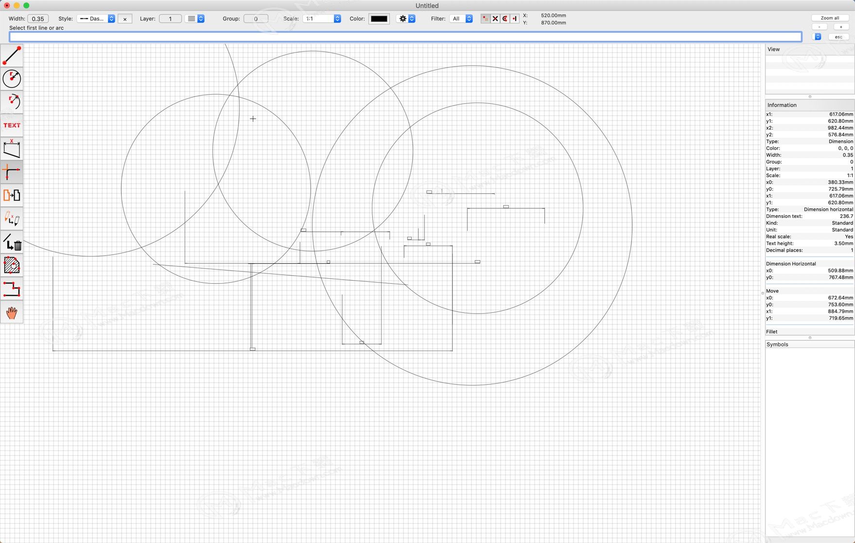Activate the Pan hand tool
This screenshot has height=543, width=855.
(12, 312)
